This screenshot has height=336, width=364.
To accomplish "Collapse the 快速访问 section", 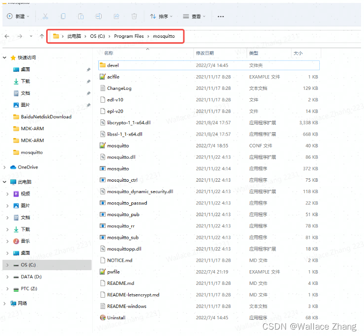I will click(4, 57).
